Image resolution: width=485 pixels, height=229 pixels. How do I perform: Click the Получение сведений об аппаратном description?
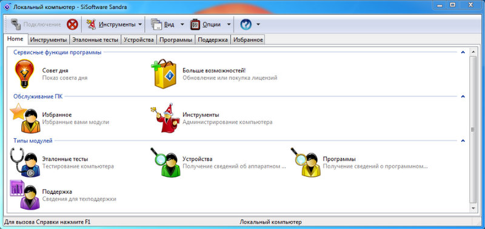(x=234, y=167)
